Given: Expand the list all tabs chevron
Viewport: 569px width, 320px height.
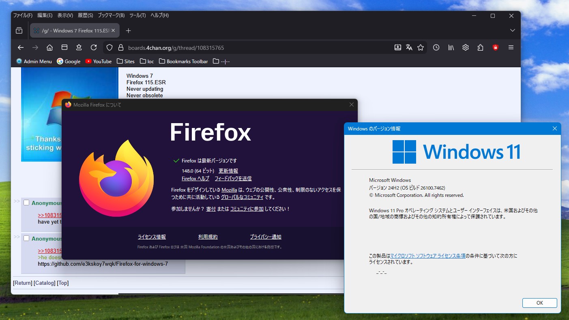Looking at the screenshot, I should (x=512, y=30).
